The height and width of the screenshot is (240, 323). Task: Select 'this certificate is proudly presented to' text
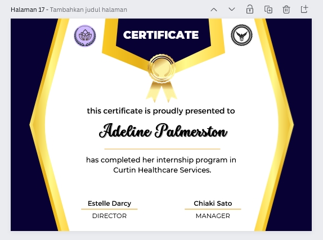click(x=161, y=111)
